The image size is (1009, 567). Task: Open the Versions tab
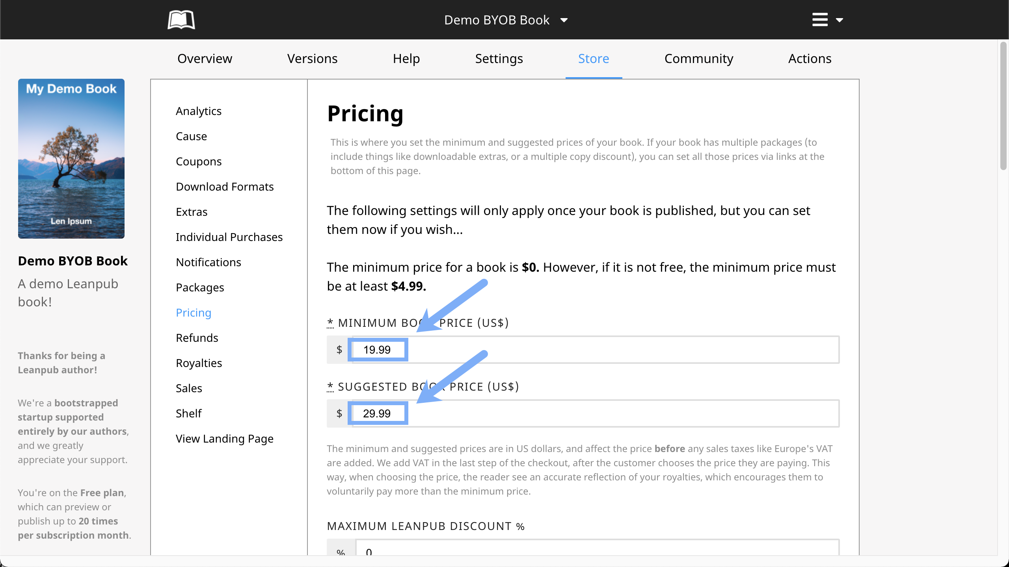pyautogui.click(x=312, y=59)
